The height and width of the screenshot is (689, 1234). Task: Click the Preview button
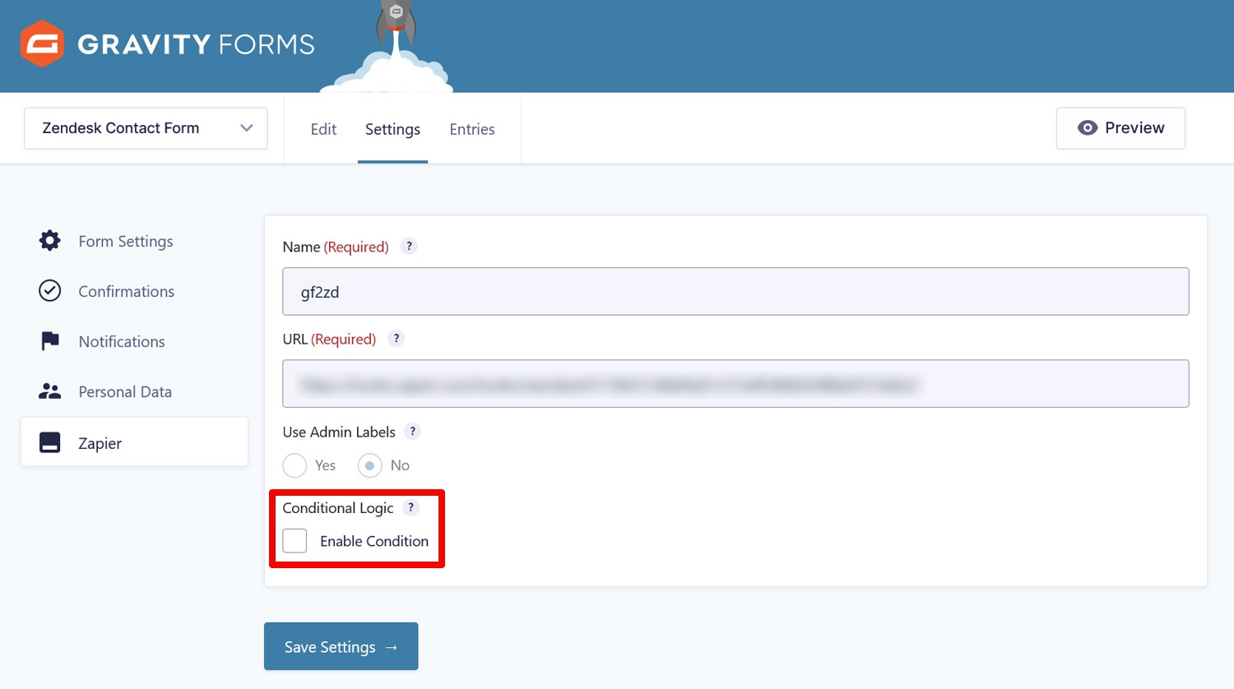tap(1120, 128)
